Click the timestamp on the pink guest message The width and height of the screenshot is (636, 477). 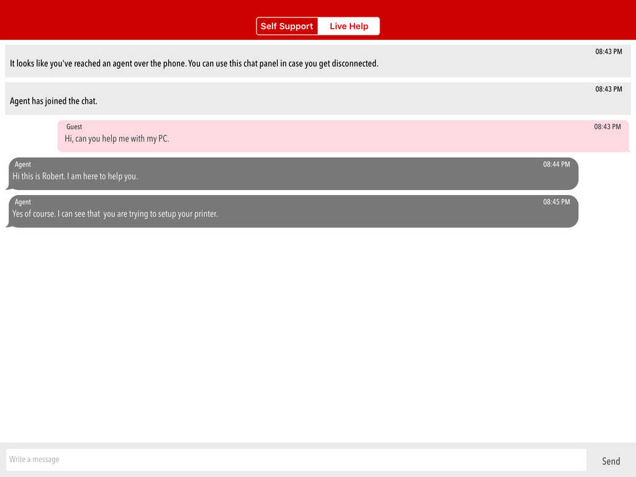607,127
